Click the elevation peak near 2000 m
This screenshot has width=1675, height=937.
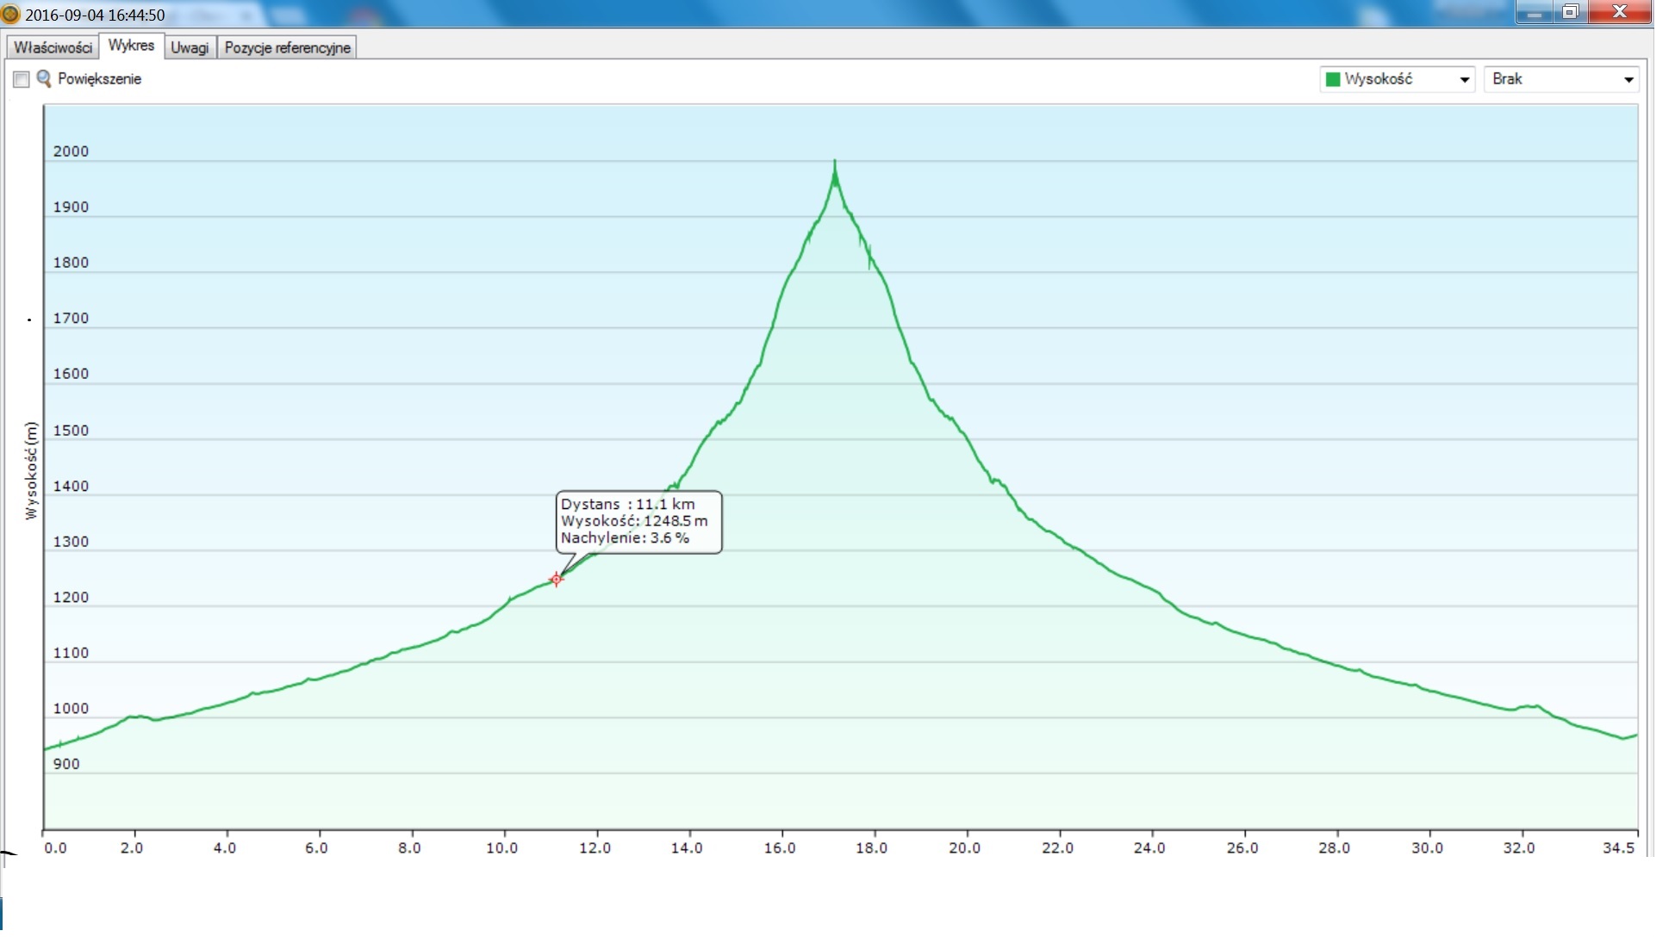point(834,164)
